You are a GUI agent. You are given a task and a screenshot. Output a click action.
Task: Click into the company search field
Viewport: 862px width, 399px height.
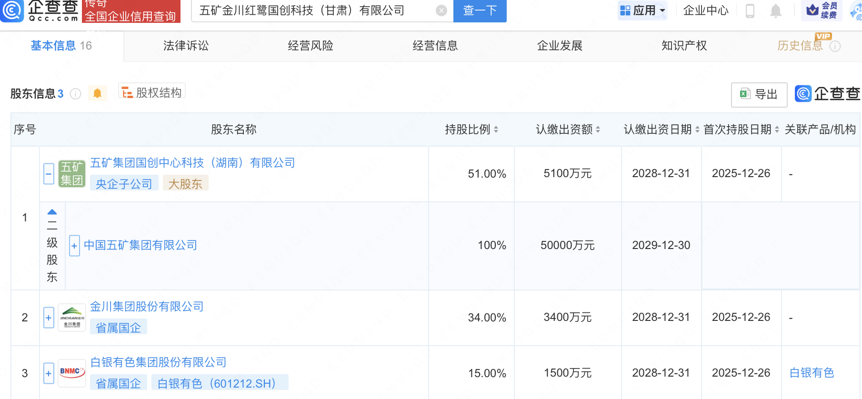314,10
